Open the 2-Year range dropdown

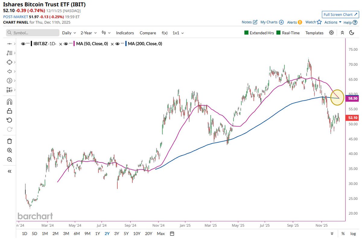click(88, 33)
